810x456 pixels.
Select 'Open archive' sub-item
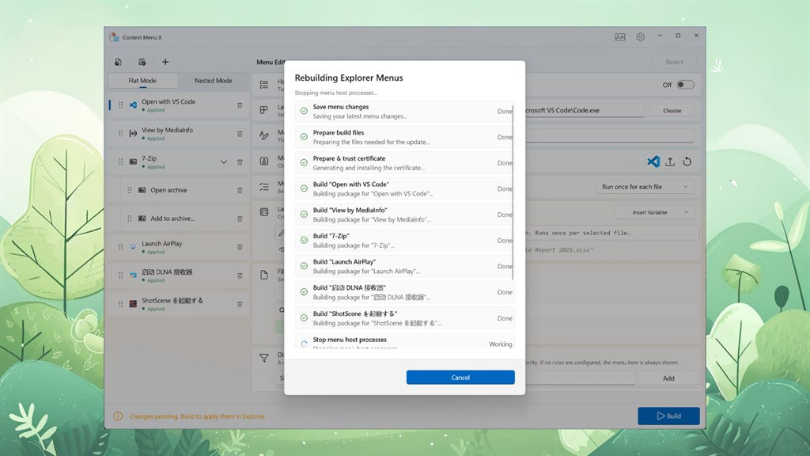pos(184,190)
